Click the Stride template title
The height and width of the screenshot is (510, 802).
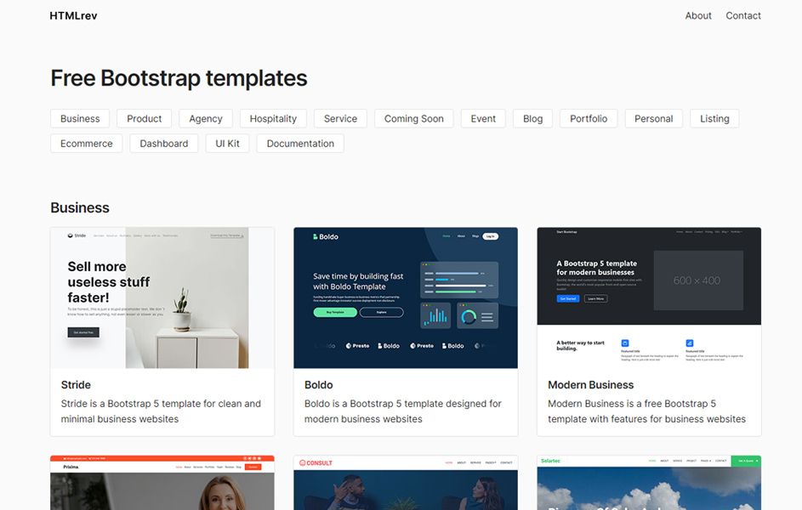tap(76, 385)
